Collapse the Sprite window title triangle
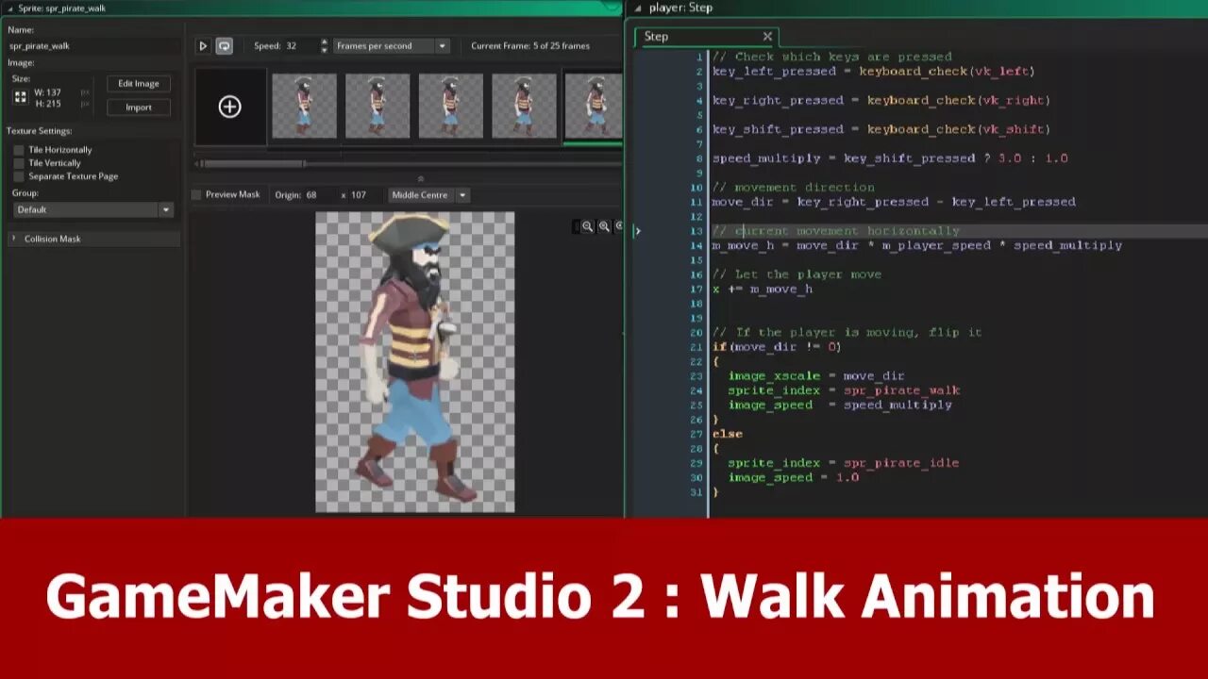The image size is (1208, 679). pos(9,8)
